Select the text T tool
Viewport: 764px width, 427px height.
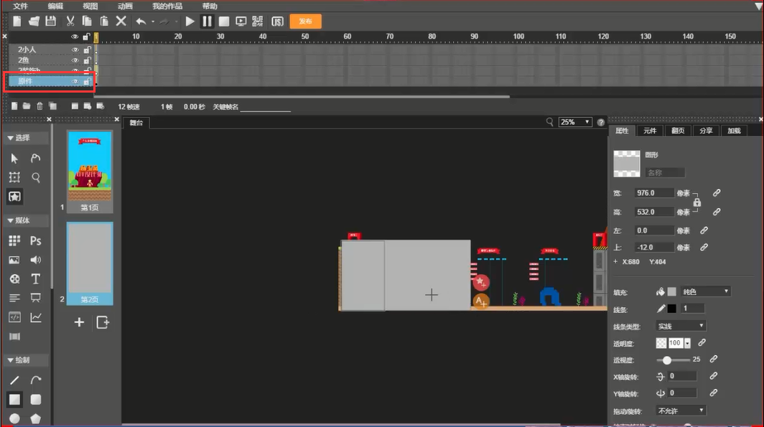coord(36,279)
